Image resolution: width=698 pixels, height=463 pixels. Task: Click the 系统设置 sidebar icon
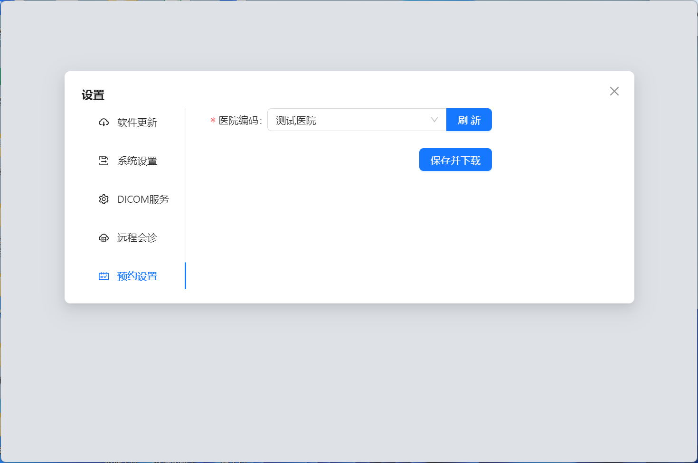coord(104,161)
